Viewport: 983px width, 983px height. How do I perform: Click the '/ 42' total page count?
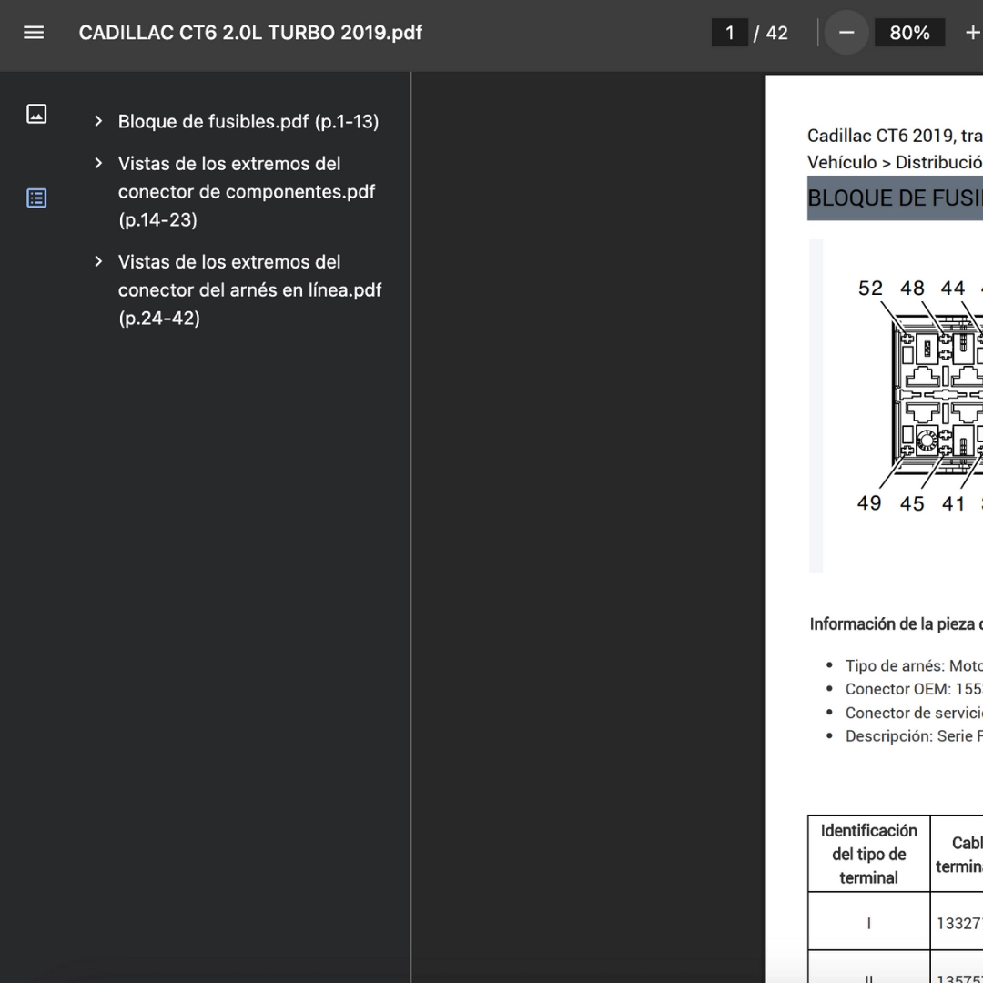tap(771, 33)
